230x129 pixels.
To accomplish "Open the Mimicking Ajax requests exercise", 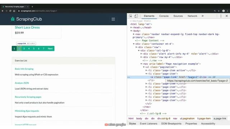I will (x=27, y=111).
